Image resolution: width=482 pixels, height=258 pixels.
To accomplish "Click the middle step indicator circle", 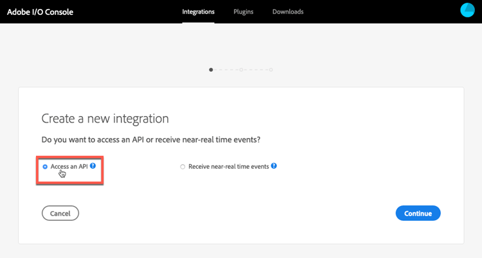I will click(241, 70).
